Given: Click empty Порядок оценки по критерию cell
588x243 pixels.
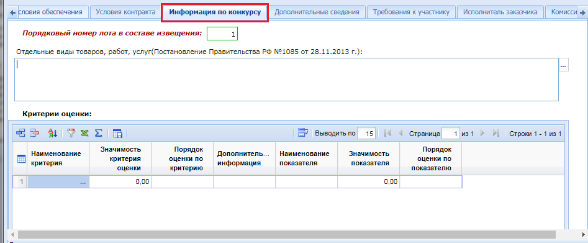Looking at the screenshot, I should point(183,181).
